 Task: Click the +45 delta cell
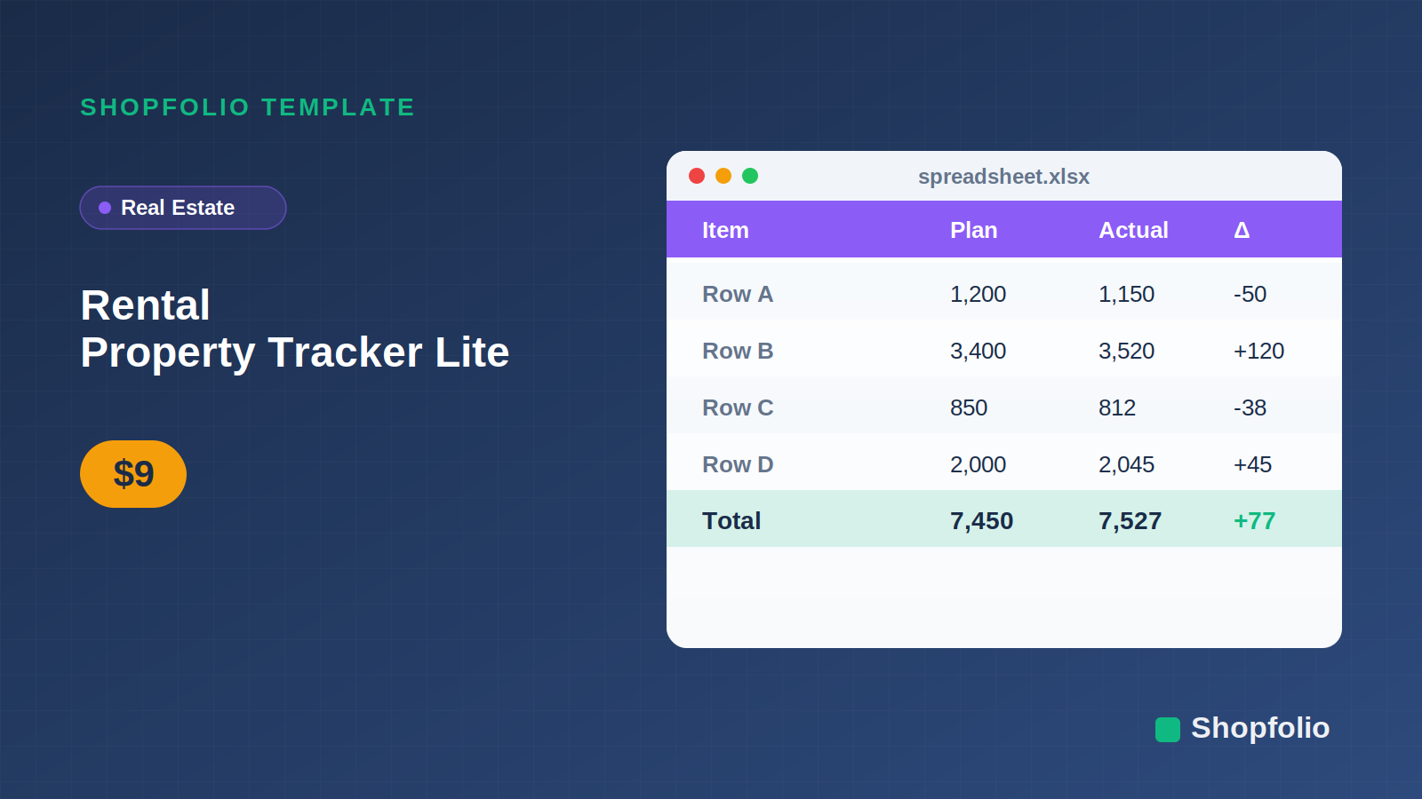(1252, 464)
